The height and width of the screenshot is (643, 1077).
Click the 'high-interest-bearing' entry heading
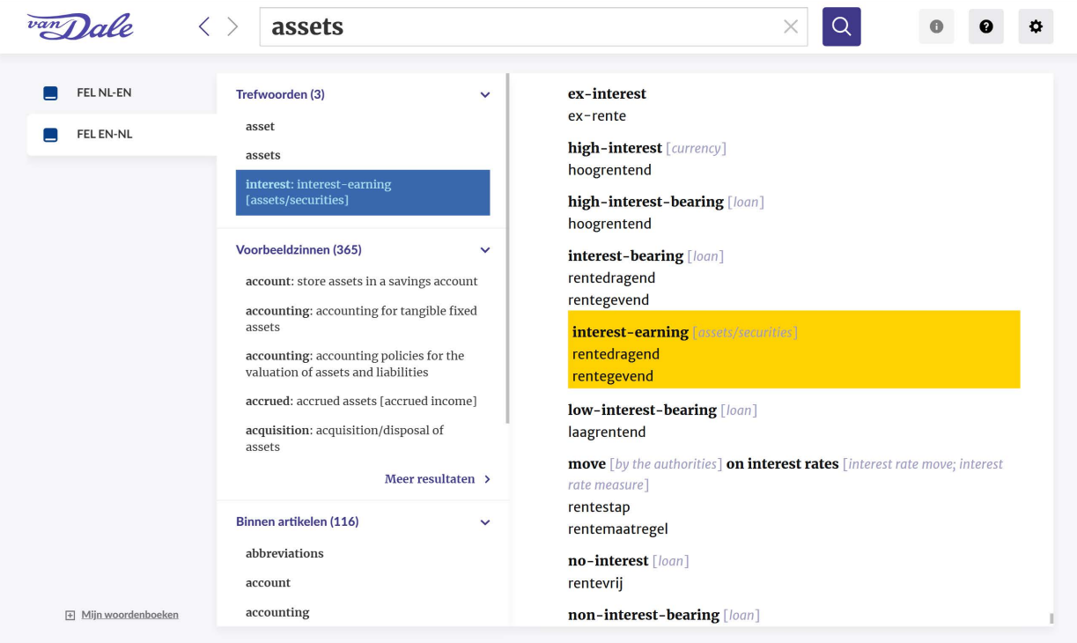pyautogui.click(x=645, y=202)
